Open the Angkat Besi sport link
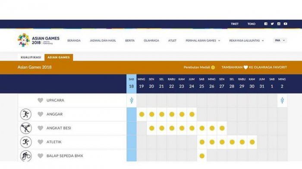Screen dimensions: 302x169 coord(59,128)
